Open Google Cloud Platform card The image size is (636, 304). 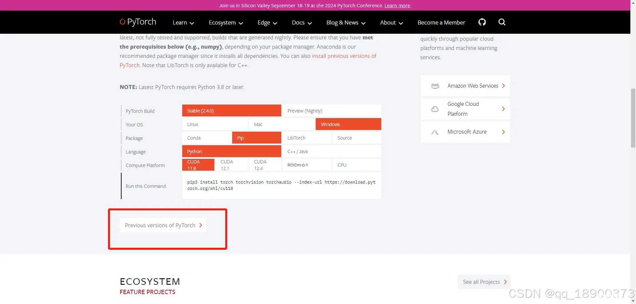[465, 109]
